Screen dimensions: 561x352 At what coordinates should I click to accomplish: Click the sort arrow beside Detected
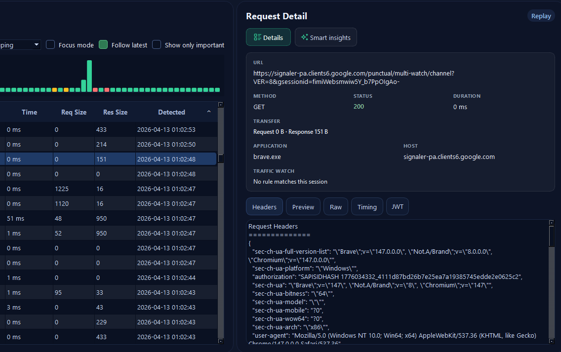coord(209,112)
